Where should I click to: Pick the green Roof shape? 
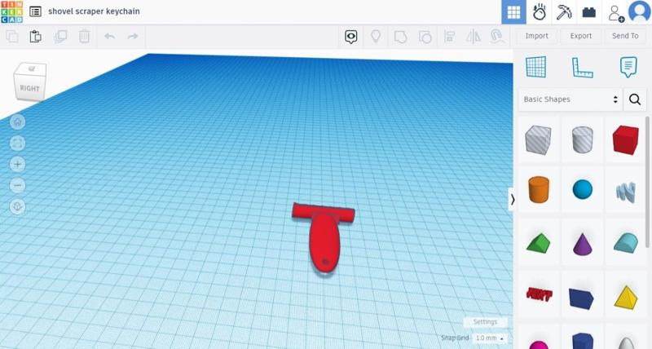[x=538, y=243]
